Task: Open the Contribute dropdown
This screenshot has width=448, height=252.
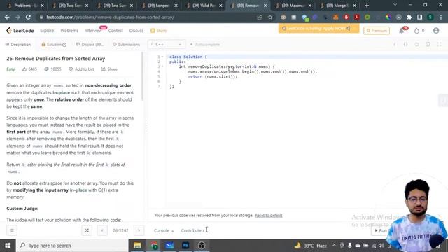Action: pyautogui.click(x=192, y=230)
